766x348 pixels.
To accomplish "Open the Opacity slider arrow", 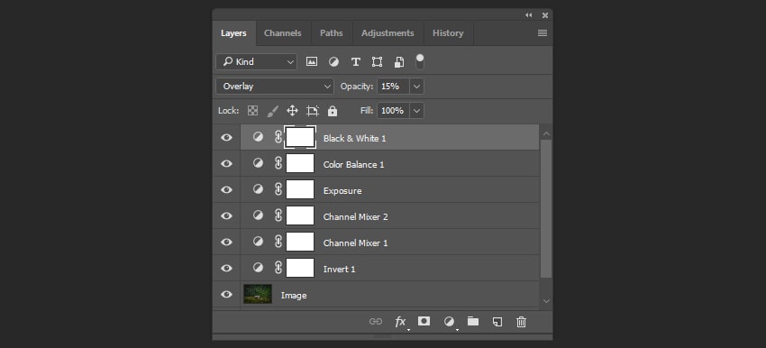I will (x=416, y=87).
